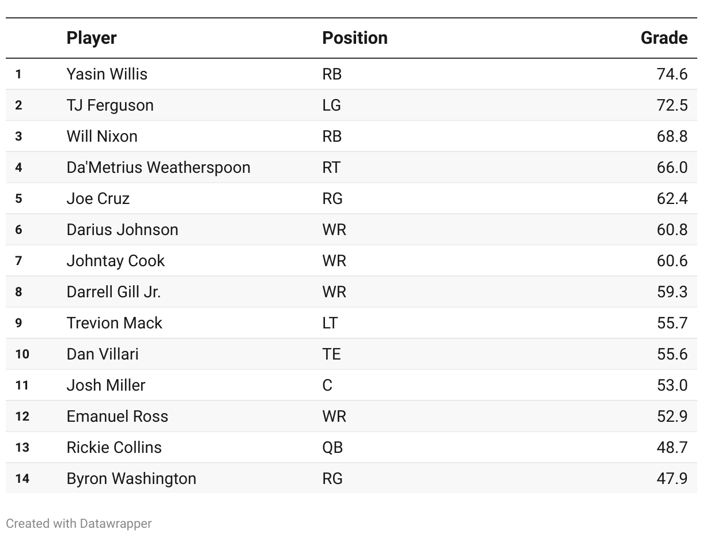Viewport: 703px width, 537px height.
Task: Select Johntay Cook row name
Action: click(x=115, y=261)
